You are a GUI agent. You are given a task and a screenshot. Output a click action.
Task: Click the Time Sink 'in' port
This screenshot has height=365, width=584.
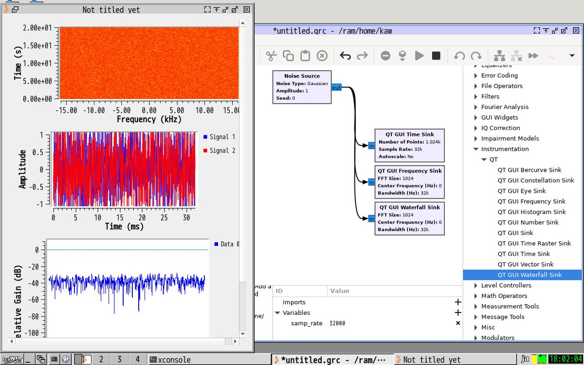[371, 146]
